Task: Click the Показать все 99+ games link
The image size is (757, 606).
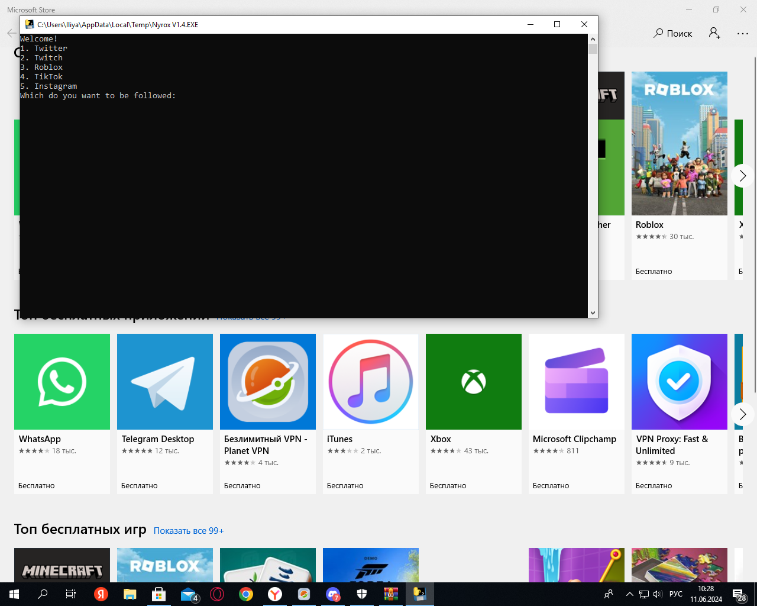Action: click(189, 531)
